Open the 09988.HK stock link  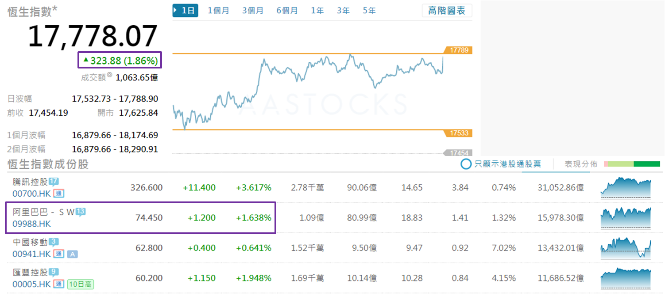(31, 224)
